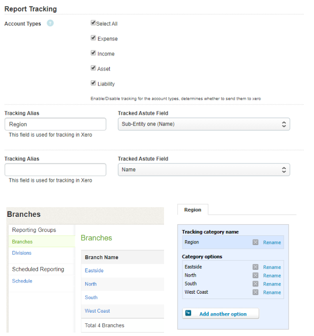Uncheck the Expense account type
The height and width of the screenshot is (336, 314).
[x=93, y=38]
